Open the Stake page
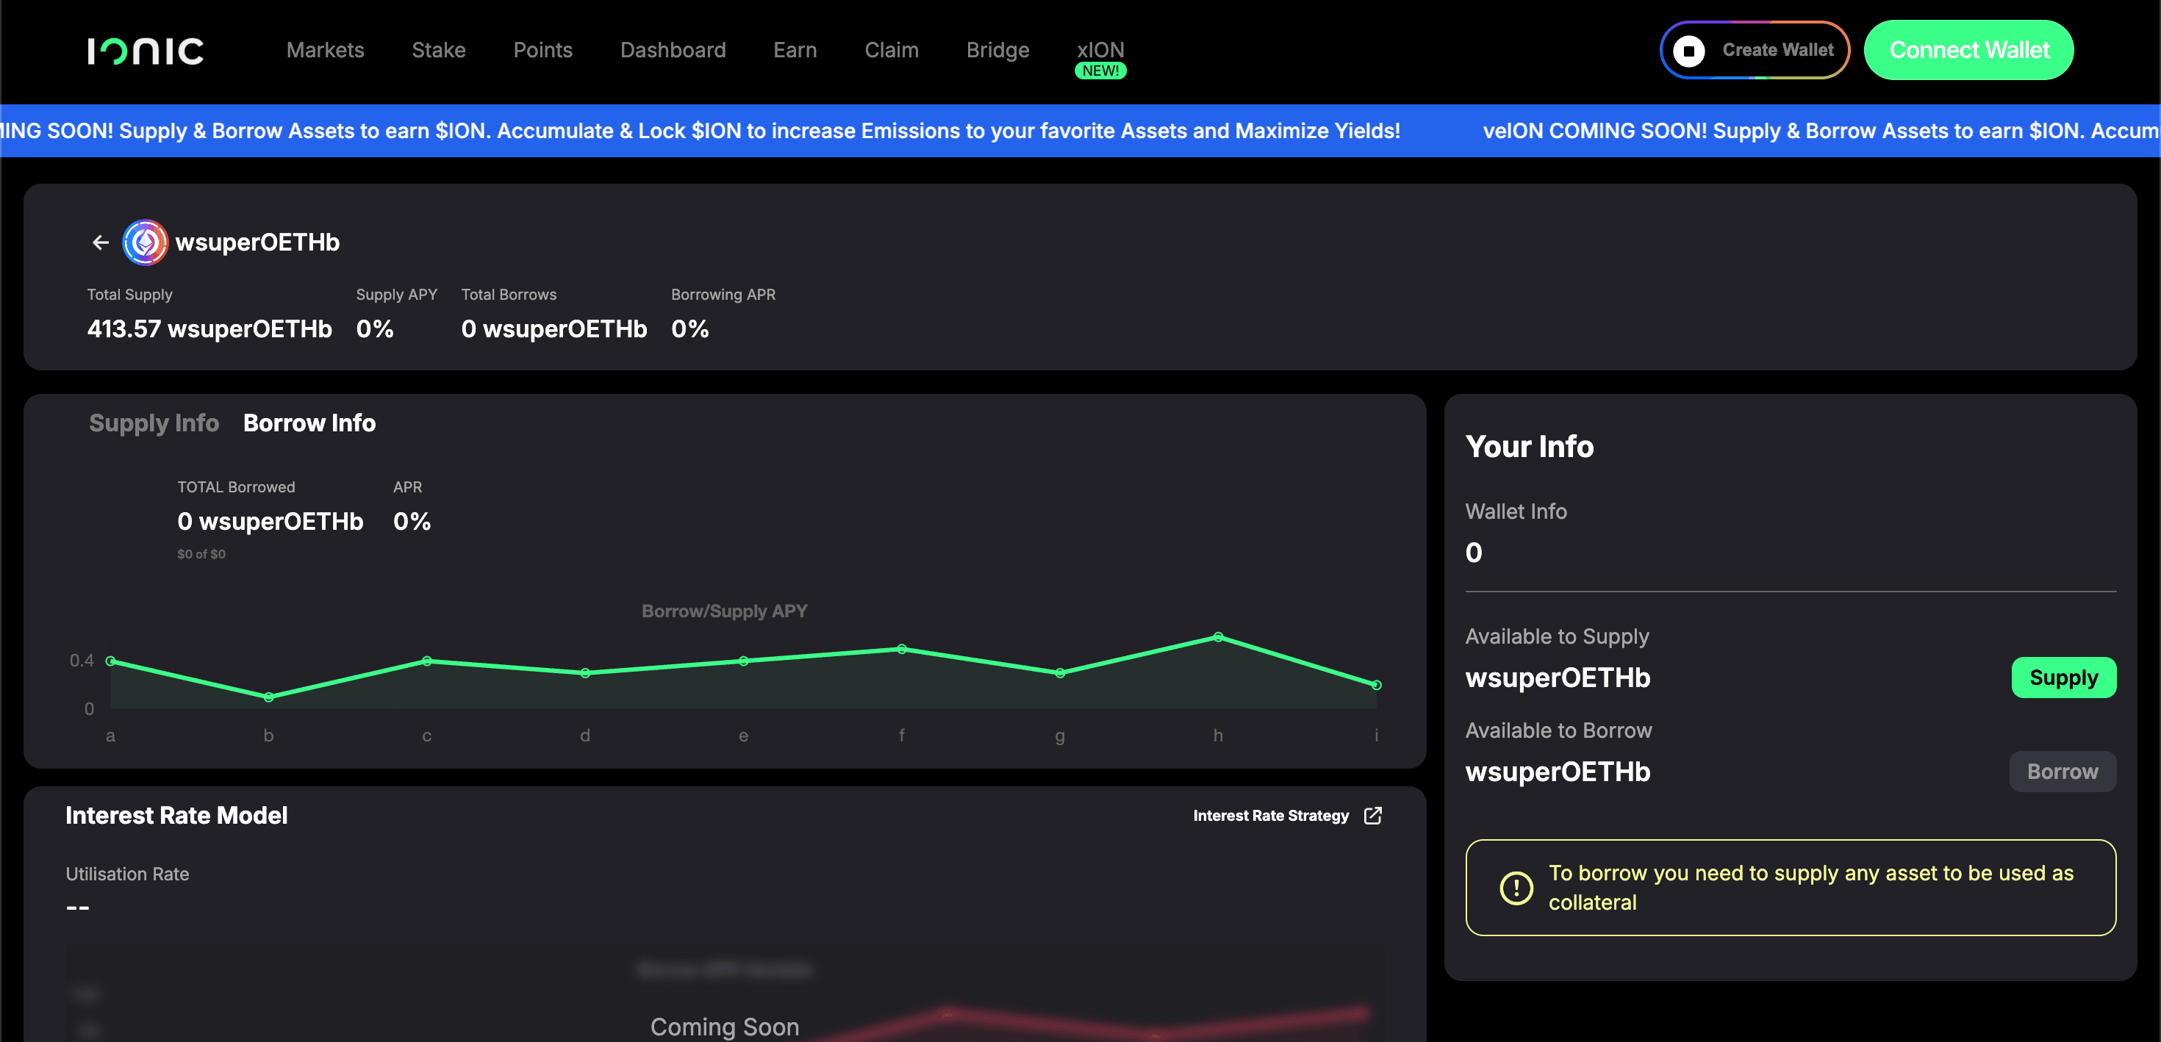 point(439,51)
